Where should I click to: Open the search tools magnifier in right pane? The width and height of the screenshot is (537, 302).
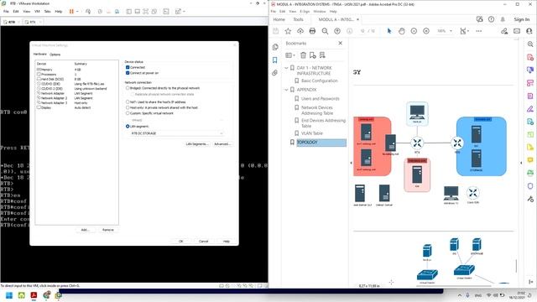pyautogui.click(x=530, y=44)
